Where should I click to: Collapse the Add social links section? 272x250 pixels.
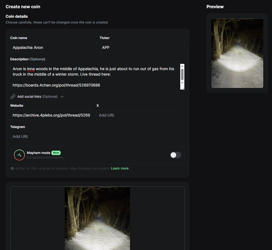click(x=62, y=97)
